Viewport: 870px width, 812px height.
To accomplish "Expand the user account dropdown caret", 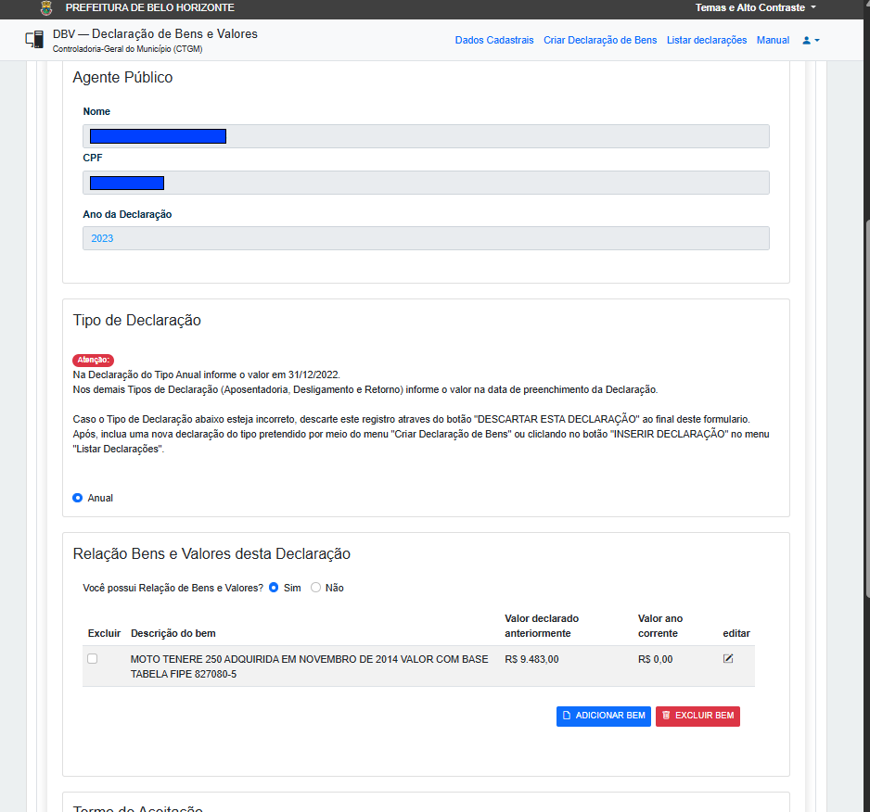I will pos(817,40).
